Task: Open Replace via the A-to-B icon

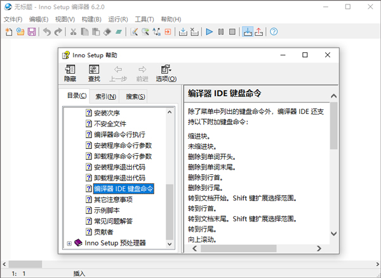Action: pyautogui.click(x=156, y=32)
